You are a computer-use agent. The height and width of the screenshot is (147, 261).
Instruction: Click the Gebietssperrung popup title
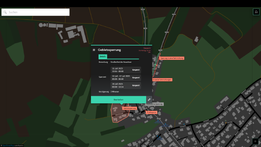[109, 50]
